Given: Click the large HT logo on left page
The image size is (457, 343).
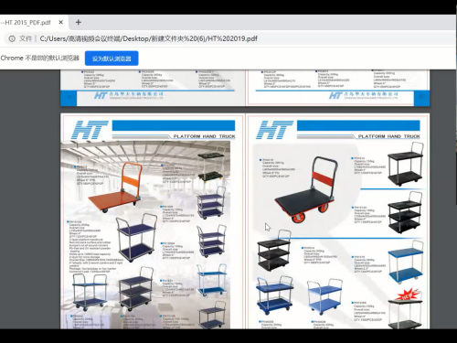Looking at the screenshot, I should click(90, 130).
